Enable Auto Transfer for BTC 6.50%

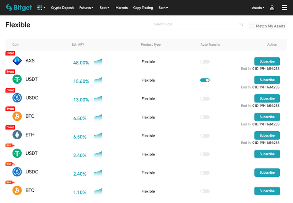click(x=205, y=117)
